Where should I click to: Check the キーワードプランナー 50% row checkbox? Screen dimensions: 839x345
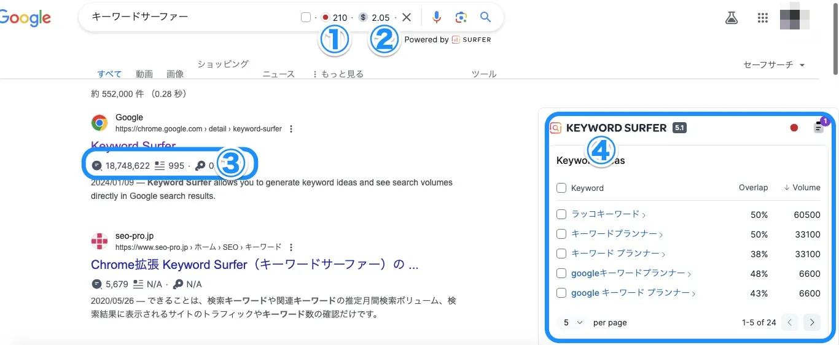561,234
